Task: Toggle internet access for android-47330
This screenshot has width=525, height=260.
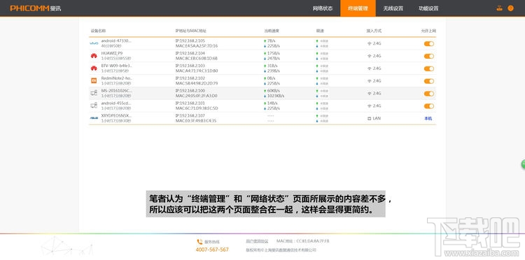Action: [429, 43]
